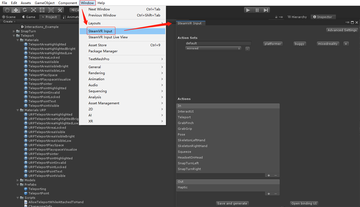
Task: Add a new action set with plus
Action: [x=346, y=44]
